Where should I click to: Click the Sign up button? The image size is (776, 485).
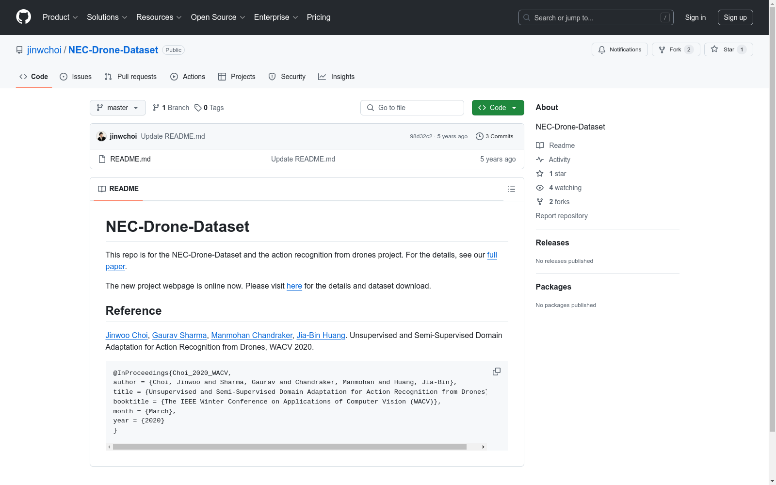coord(735,17)
